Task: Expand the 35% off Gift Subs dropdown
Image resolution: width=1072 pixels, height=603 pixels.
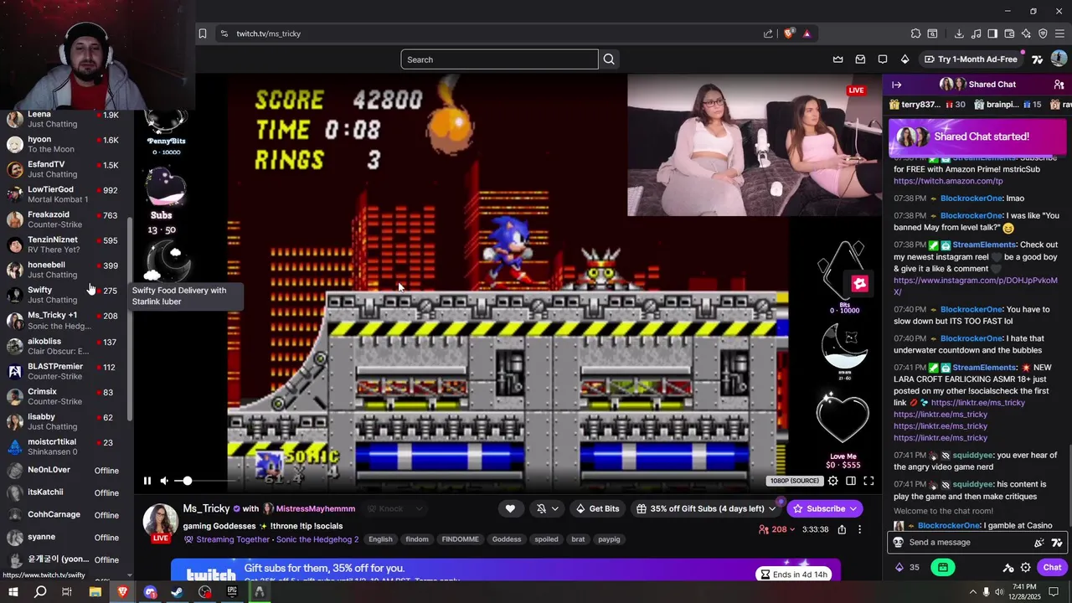Action: pyautogui.click(x=706, y=508)
